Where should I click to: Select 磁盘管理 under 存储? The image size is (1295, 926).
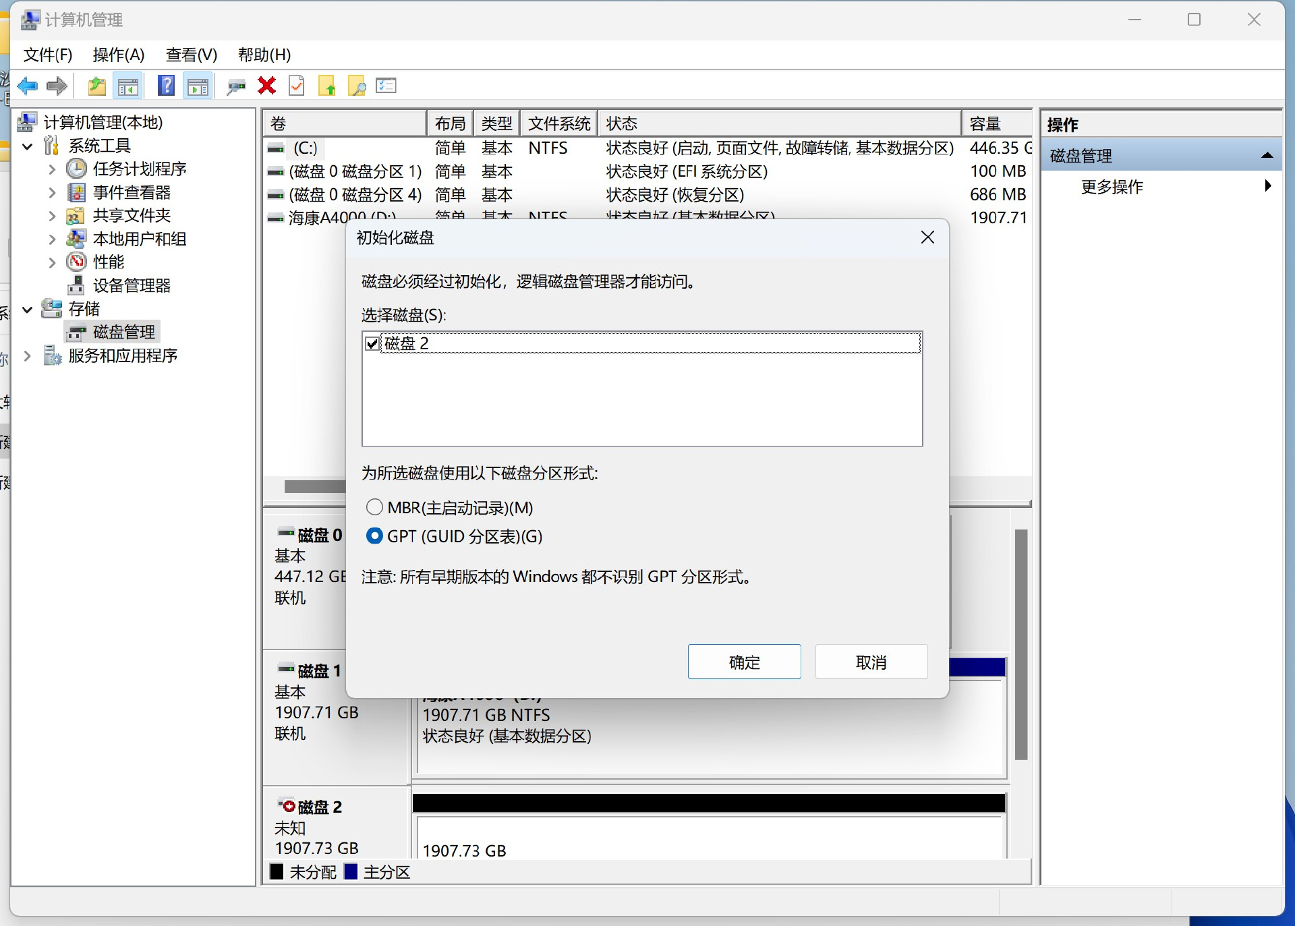[x=123, y=332]
